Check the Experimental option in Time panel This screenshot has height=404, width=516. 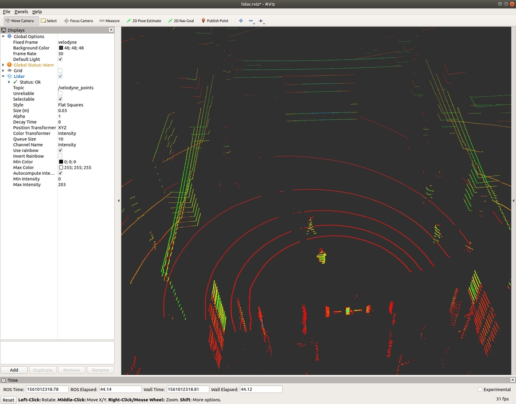tap(480, 390)
